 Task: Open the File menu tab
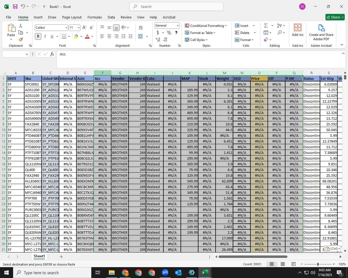click(9, 17)
